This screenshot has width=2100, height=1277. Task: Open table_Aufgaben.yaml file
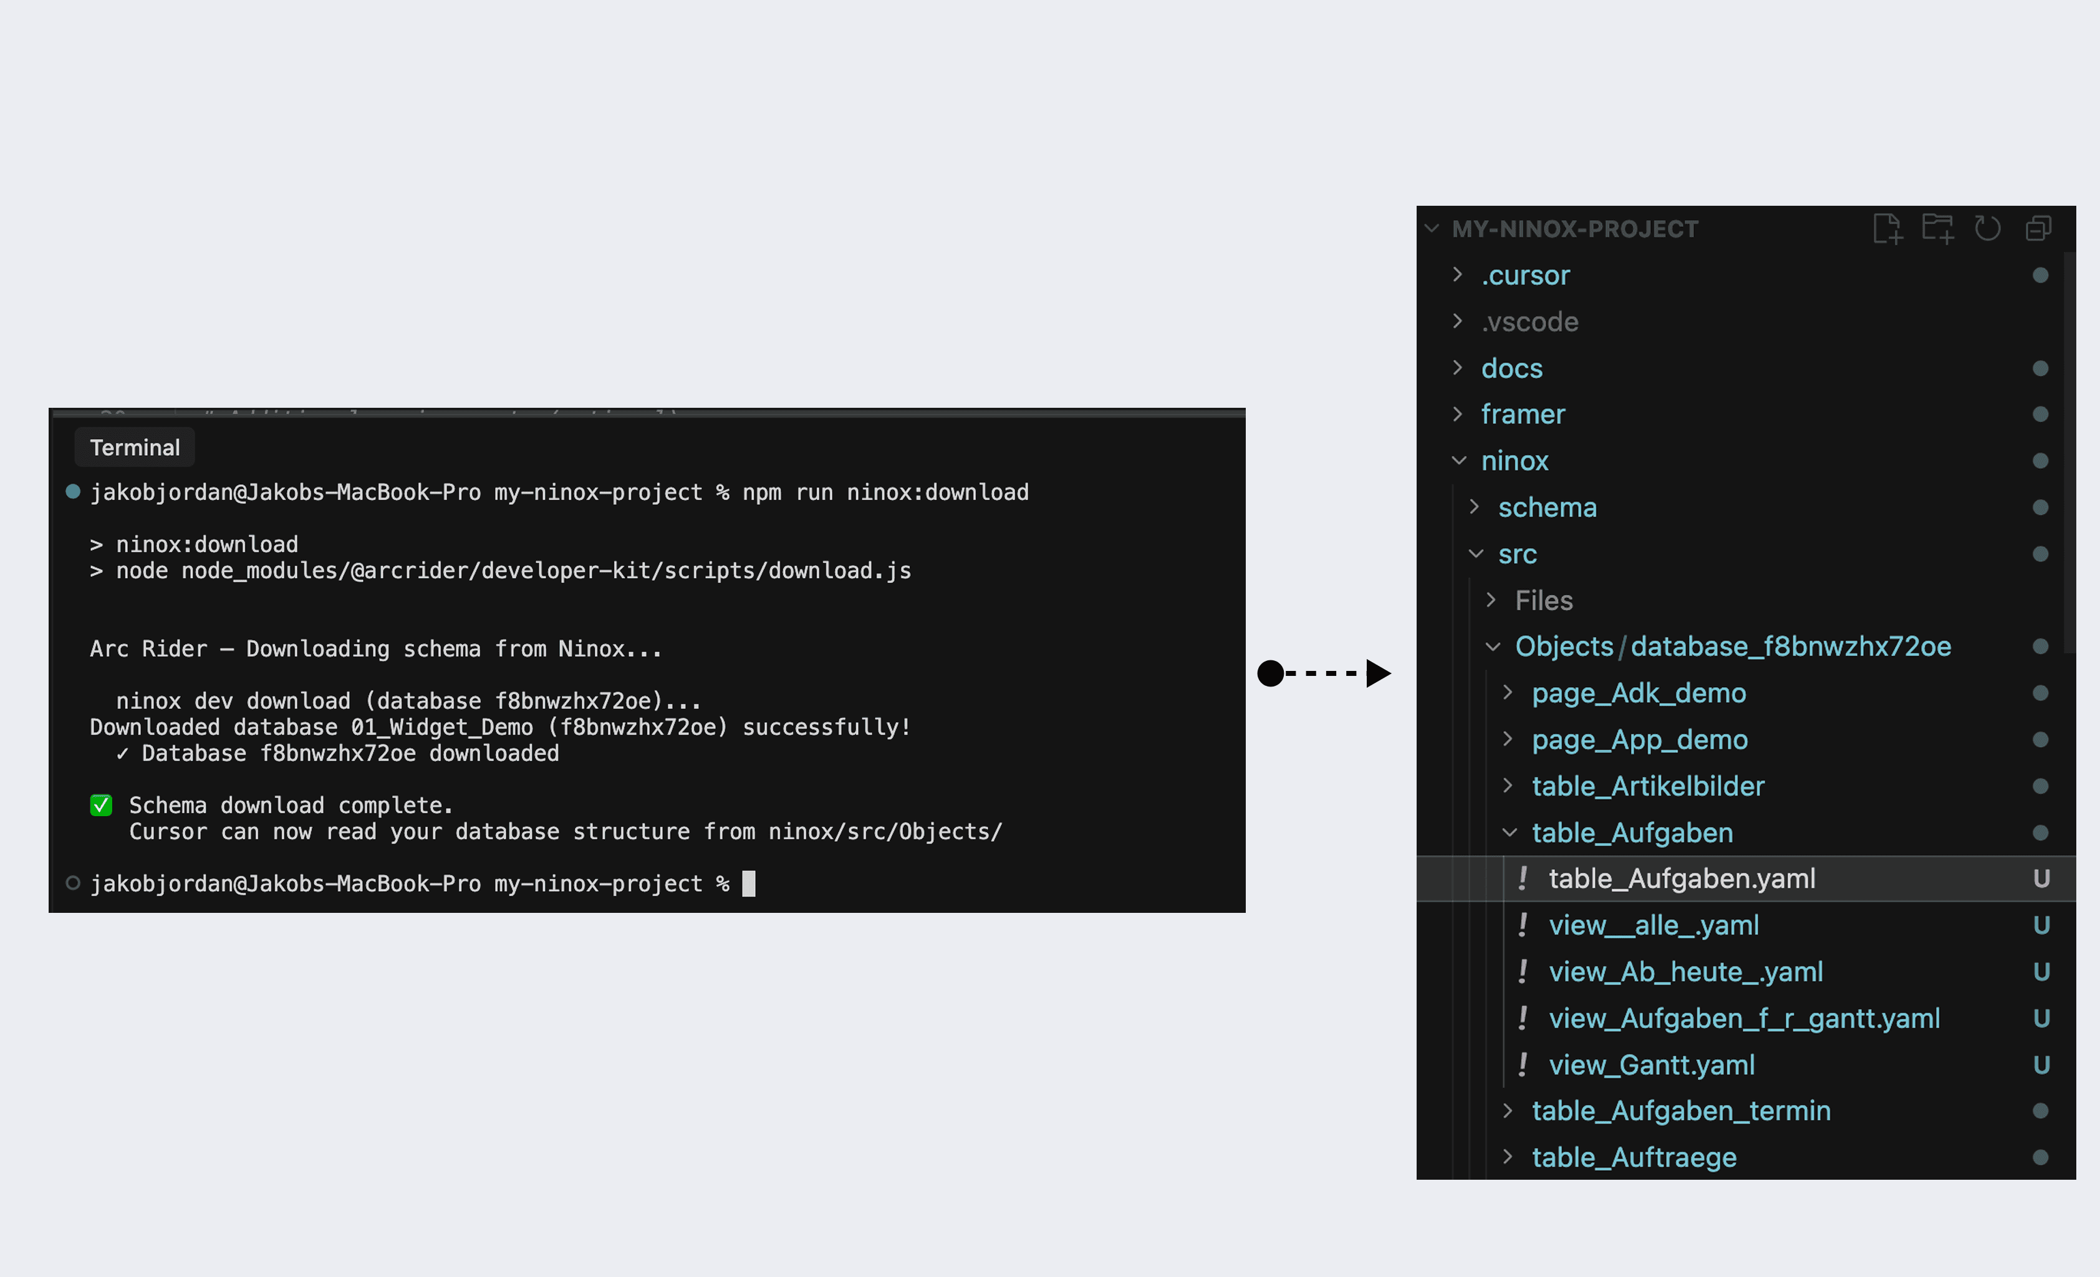1680,879
